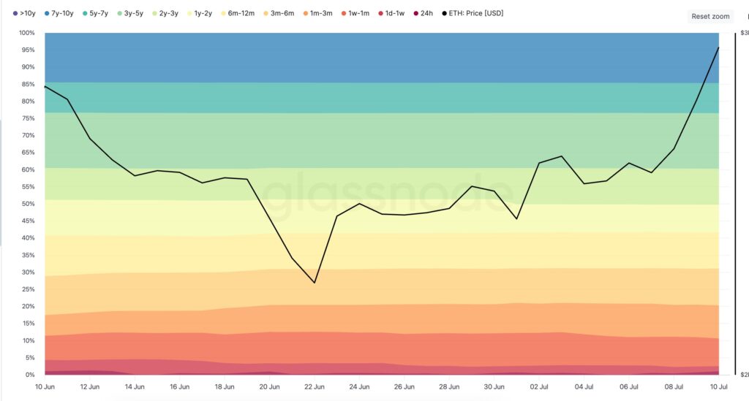
Task: Click the Reset zoom button
Action: 710,16
